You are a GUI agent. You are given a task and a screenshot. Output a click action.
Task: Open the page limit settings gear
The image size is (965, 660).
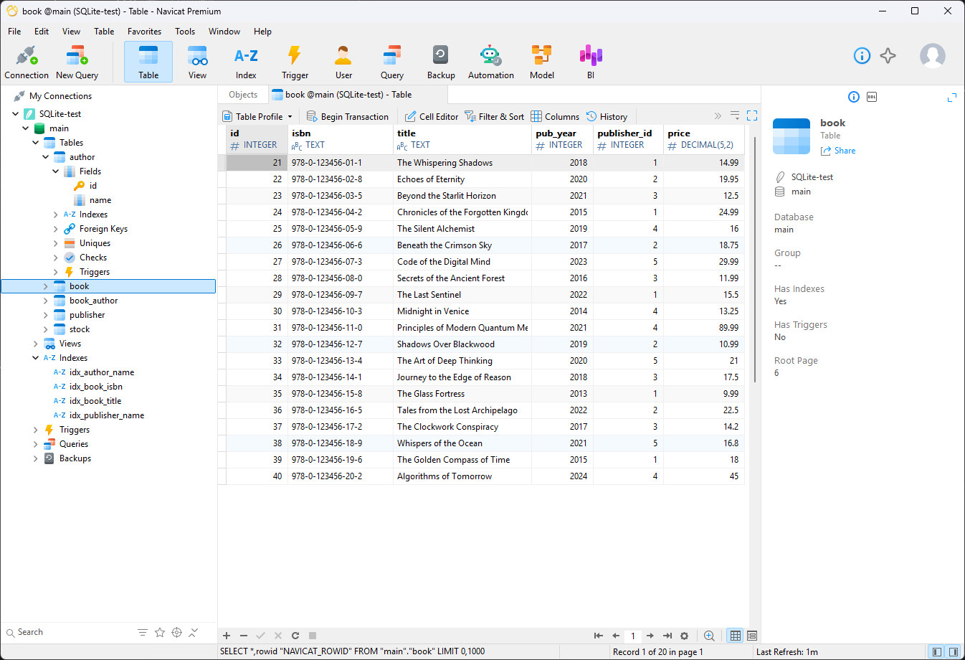(x=685, y=636)
